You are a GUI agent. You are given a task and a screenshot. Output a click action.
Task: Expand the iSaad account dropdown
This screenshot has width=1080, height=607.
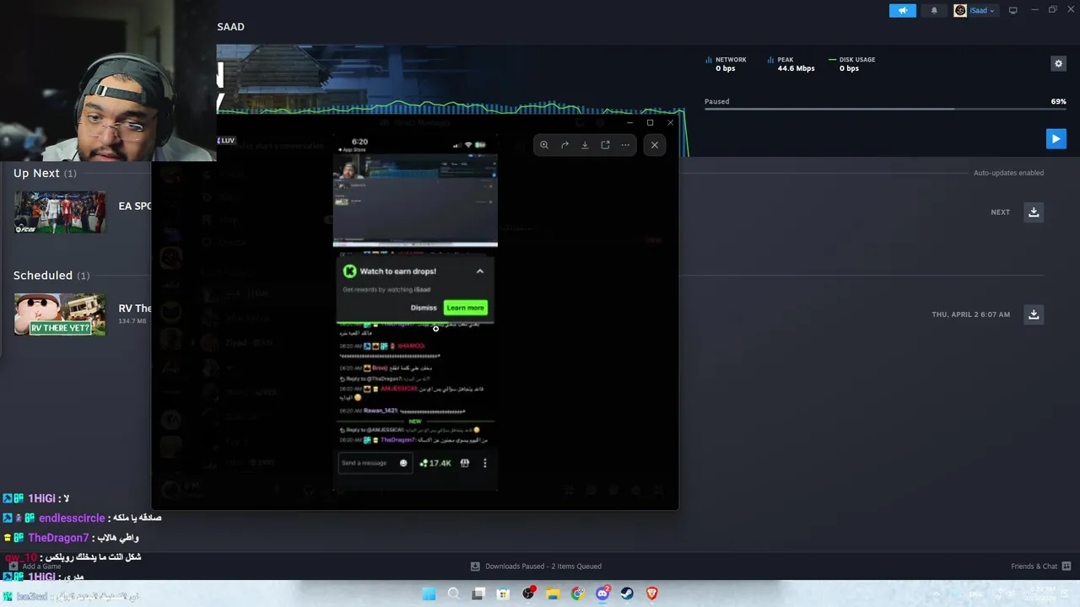[975, 11]
